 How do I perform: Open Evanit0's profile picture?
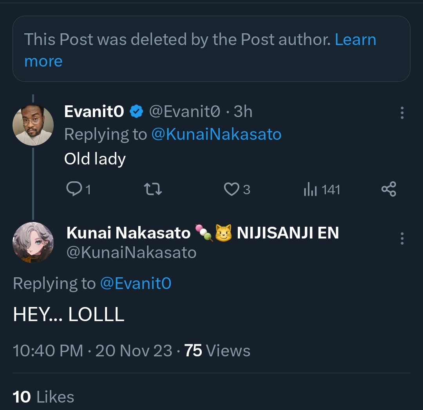coord(33,125)
